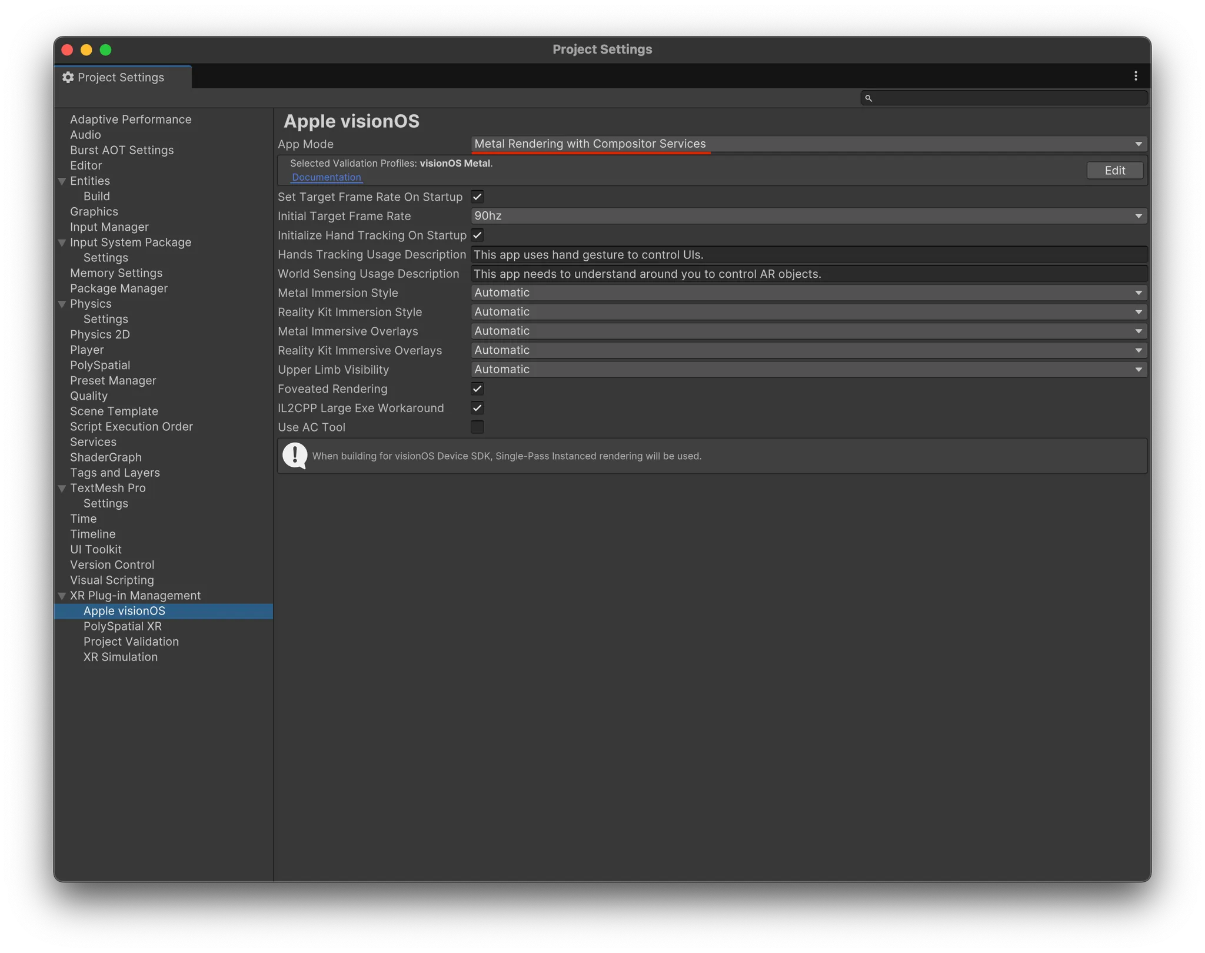Open Project Validation

pyautogui.click(x=131, y=642)
